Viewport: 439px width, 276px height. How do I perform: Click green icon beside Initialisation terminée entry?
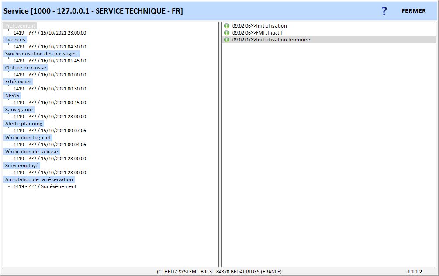coord(227,40)
